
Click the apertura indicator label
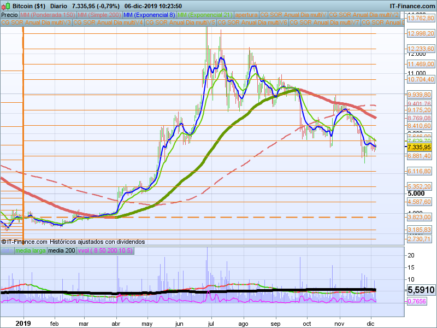coord(245,15)
